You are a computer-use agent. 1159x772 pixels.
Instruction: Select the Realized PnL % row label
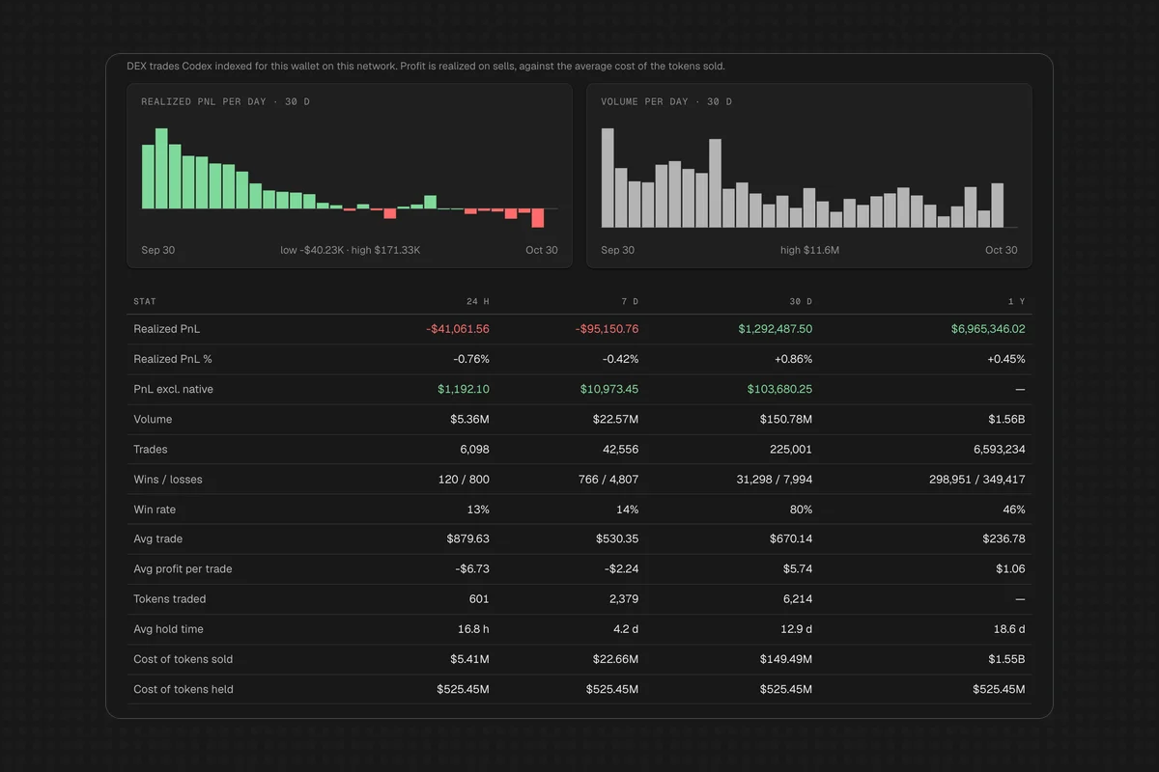tap(174, 359)
